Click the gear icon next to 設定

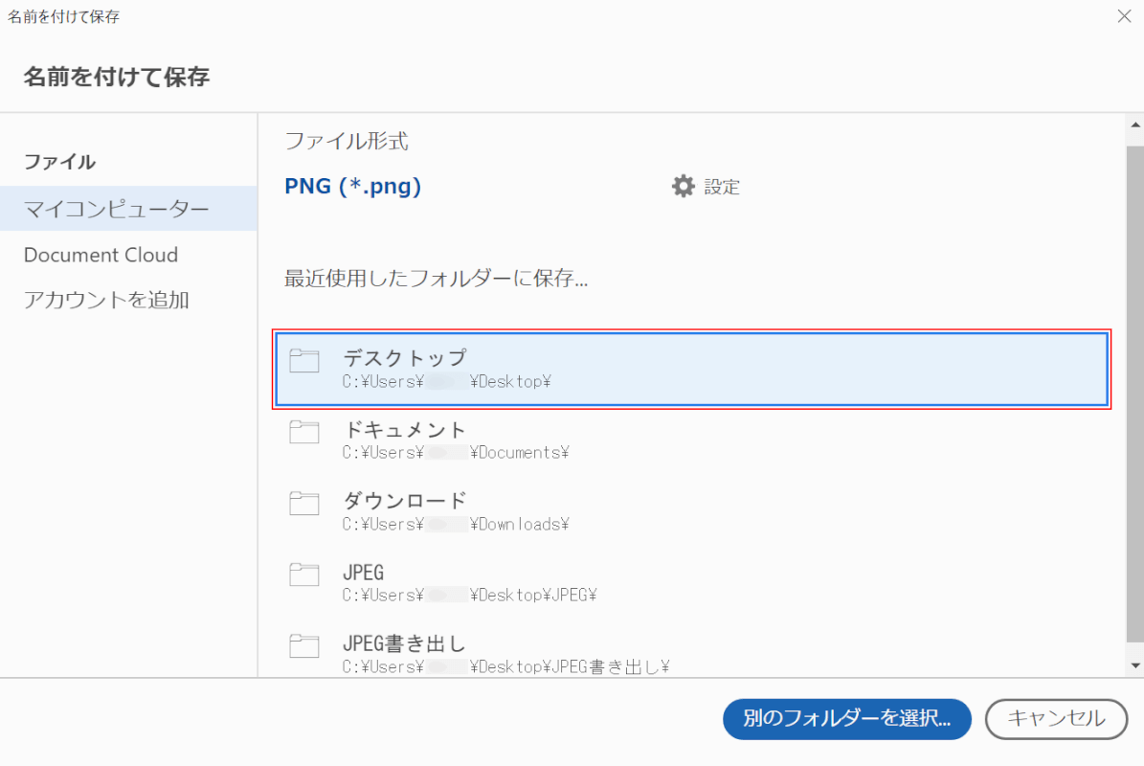coord(683,186)
